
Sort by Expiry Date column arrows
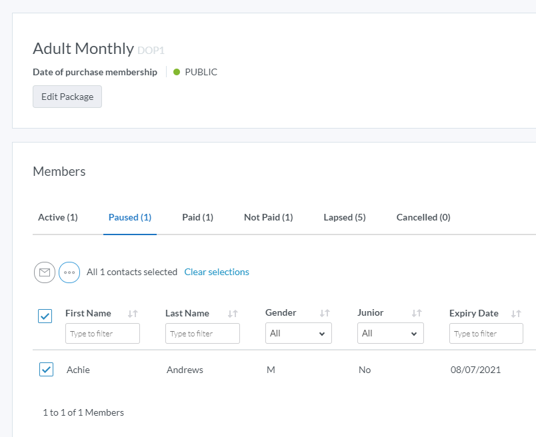[x=516, y=314]
